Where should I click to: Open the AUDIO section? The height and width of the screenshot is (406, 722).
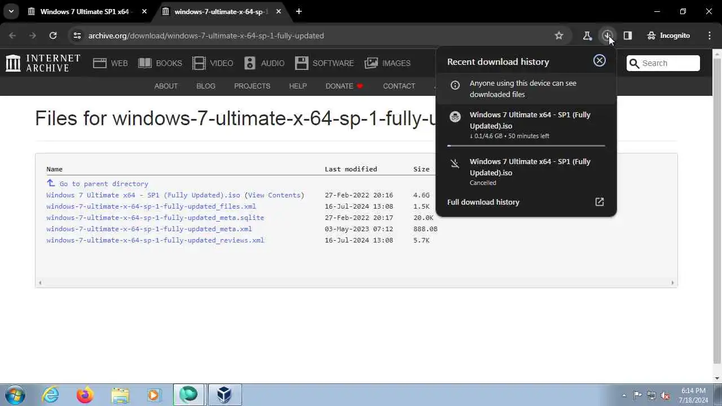coord(264,63)
